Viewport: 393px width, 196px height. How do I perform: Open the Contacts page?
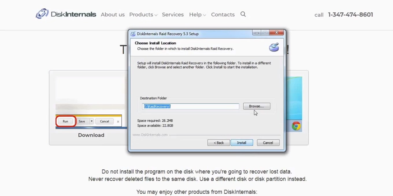coord(223,14)
